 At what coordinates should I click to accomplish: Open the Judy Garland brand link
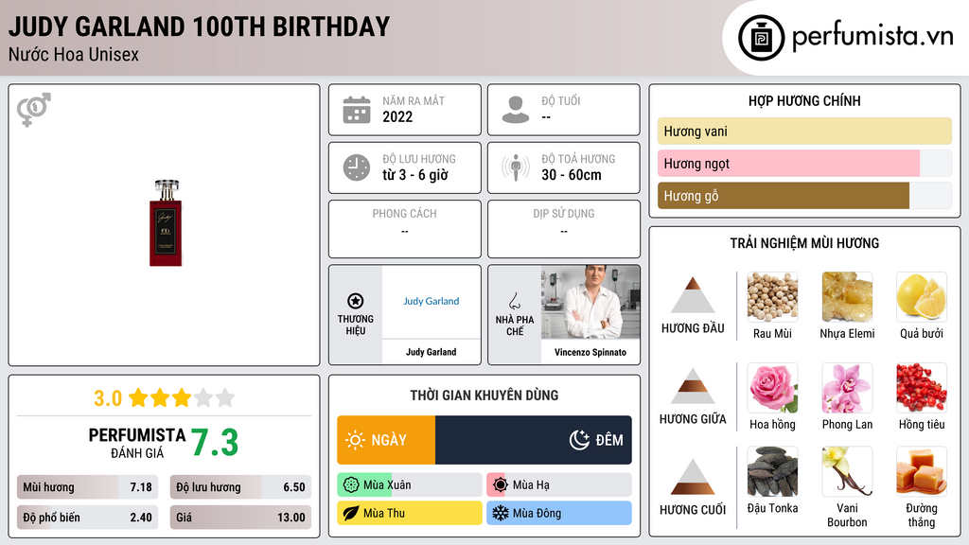pyautogui.click(x=432, y=301)
